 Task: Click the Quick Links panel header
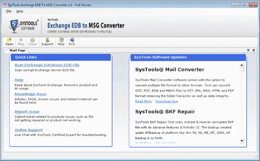click(x=61, y=57)
